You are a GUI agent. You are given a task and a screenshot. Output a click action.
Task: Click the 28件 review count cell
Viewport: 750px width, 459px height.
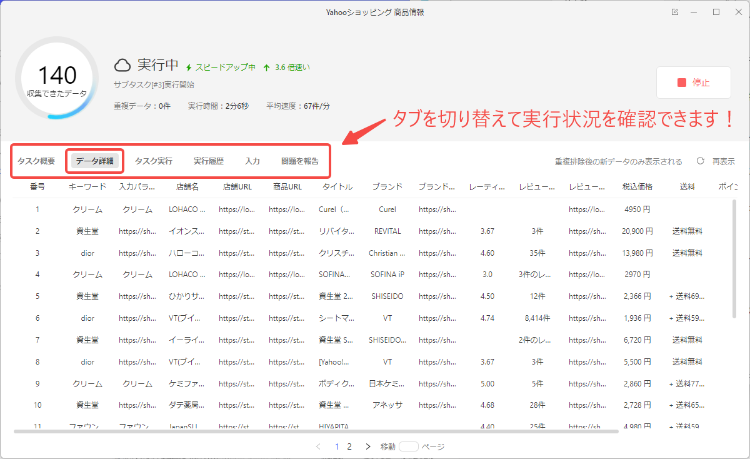537,405
